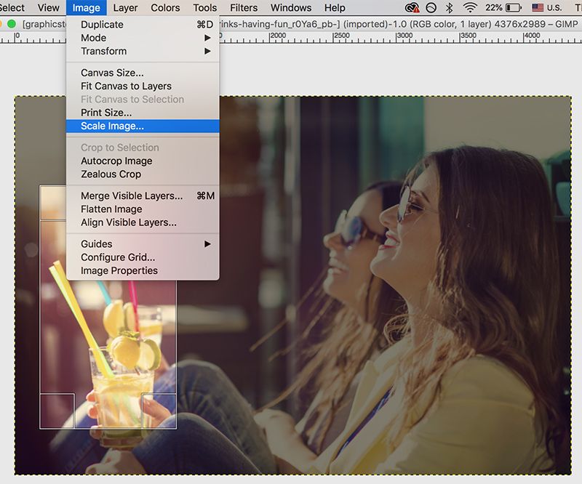Open the Wi-Fi status menu

coord(469,8)
